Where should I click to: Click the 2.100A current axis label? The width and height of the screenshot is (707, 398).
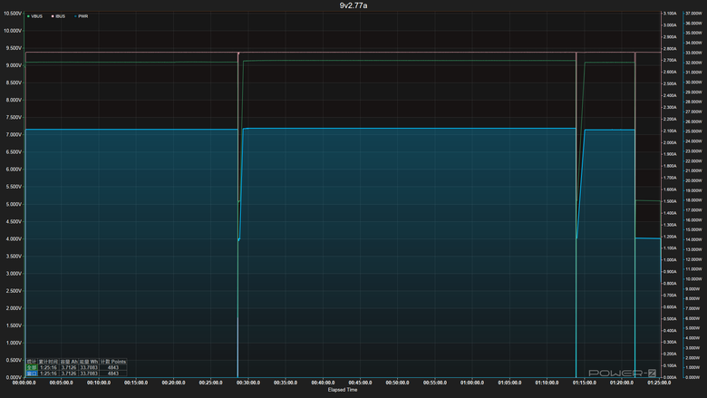coord(670,131)
